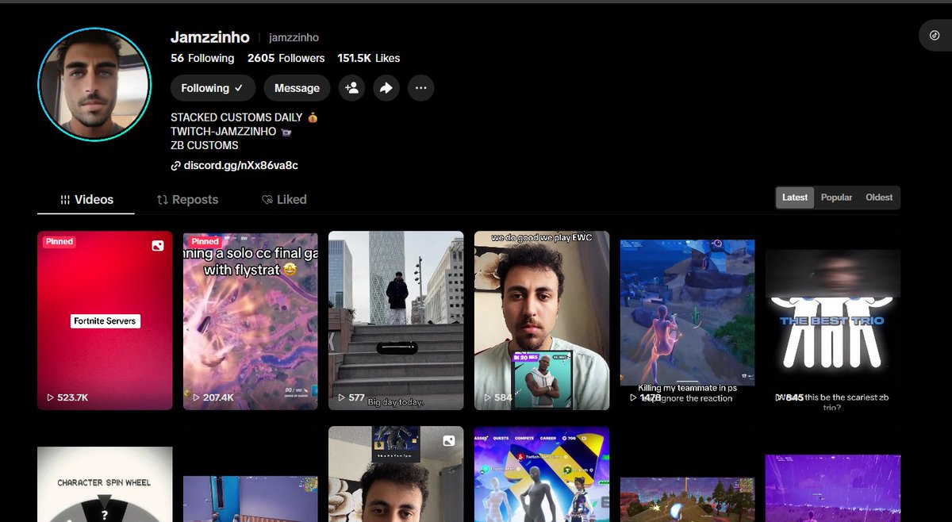Sort videos by Popular
The width and height of the screenshot is (952, 522).
pyautogui.click(x=836, y=198)
